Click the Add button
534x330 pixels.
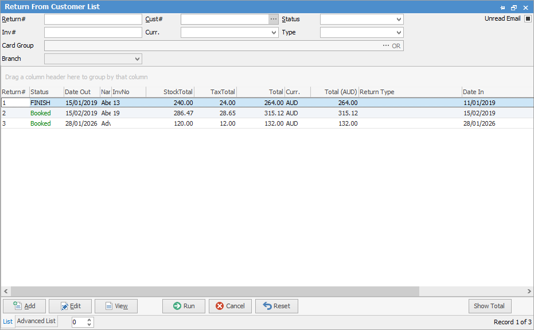pyautogui.click(x=24, y=306)
